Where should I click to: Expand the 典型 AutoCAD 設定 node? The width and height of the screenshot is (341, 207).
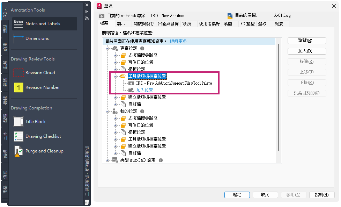(x=108, y=160)
